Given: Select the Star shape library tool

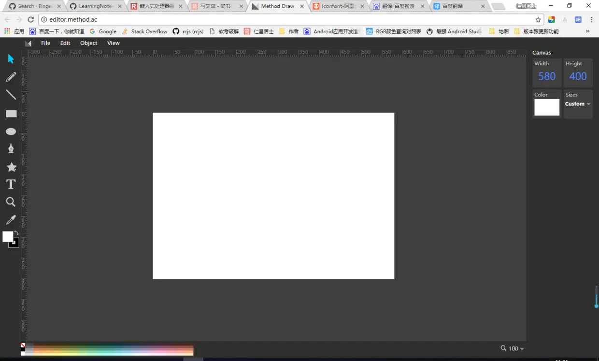Looking at the screenshot, I should pos(11,167).
